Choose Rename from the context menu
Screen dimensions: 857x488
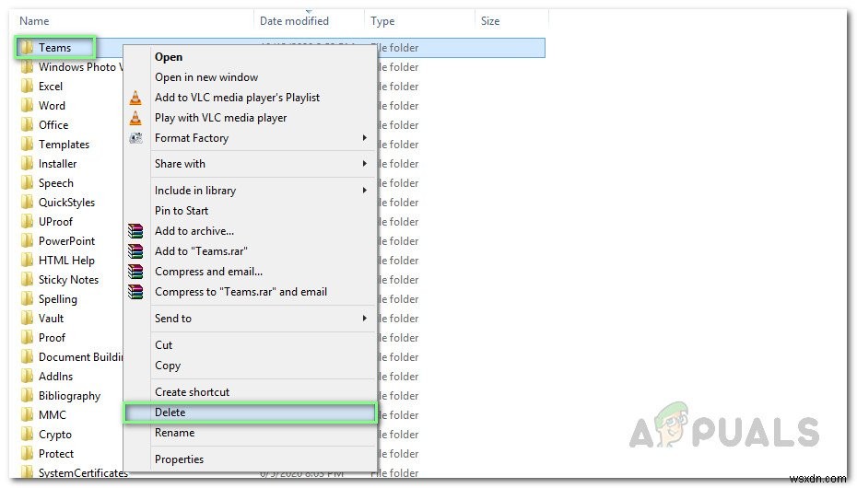pos(174,433)
